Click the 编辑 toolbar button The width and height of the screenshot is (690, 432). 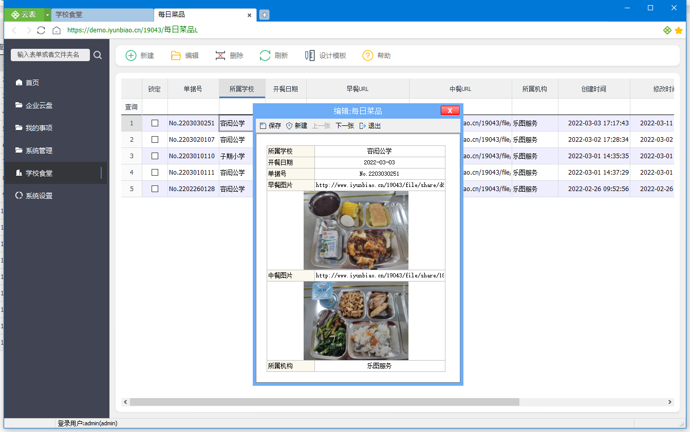[x=184, y=55]
